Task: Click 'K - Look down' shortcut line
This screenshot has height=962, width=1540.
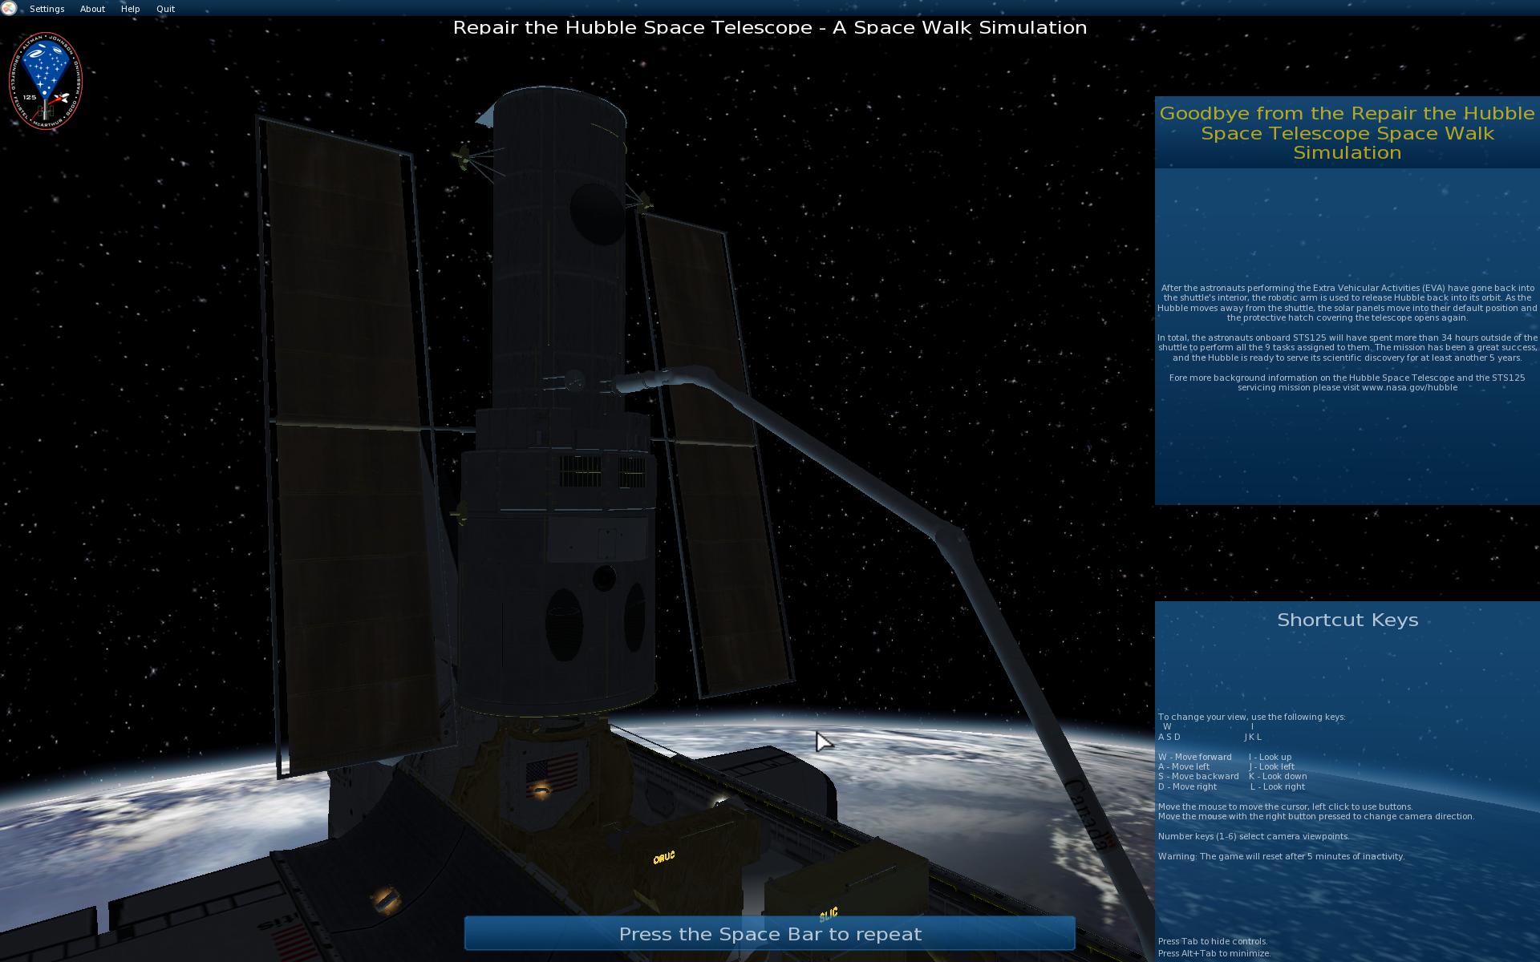Action: (1278, 776)
